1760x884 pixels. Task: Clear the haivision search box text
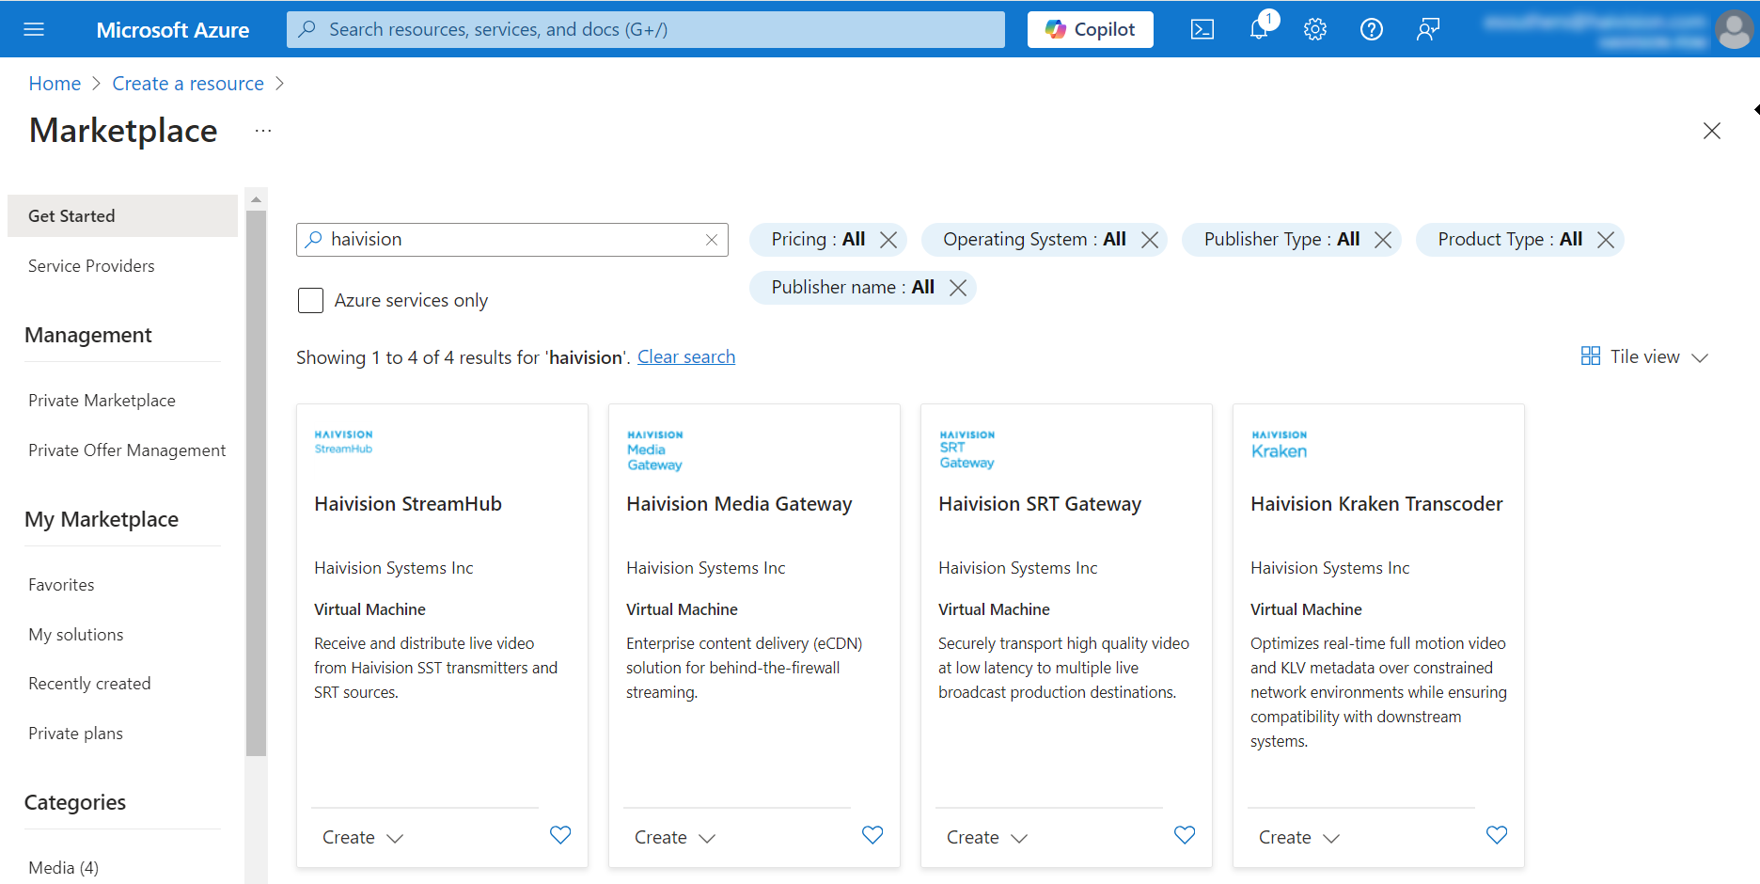712,240
